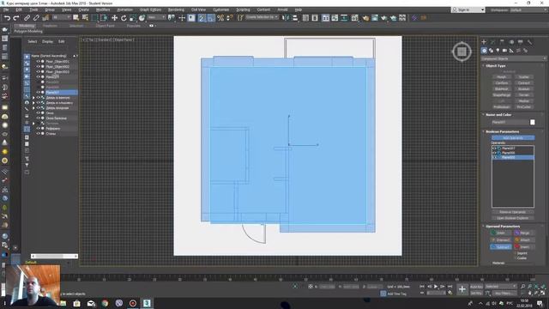Click the Zoom Extents navigation icon

536,287
